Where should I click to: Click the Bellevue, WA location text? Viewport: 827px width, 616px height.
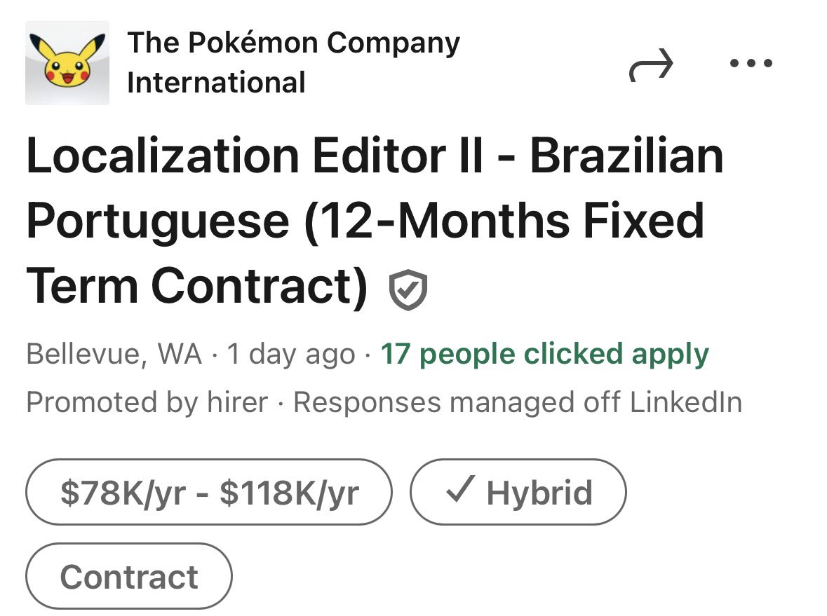point(114,355)
